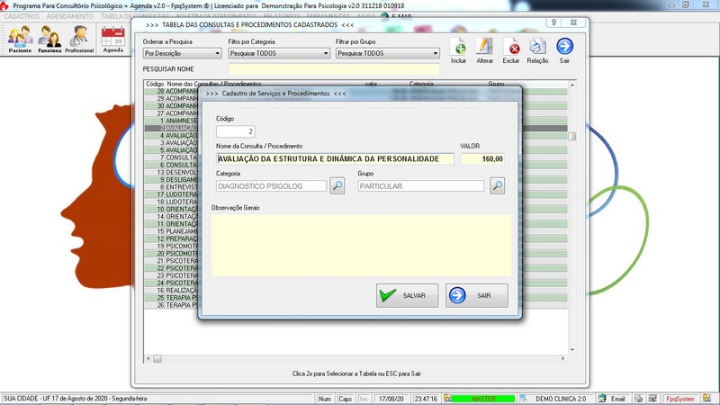Select row 7 CONSULTA in the table
The image size is (720, 405).
171,157
